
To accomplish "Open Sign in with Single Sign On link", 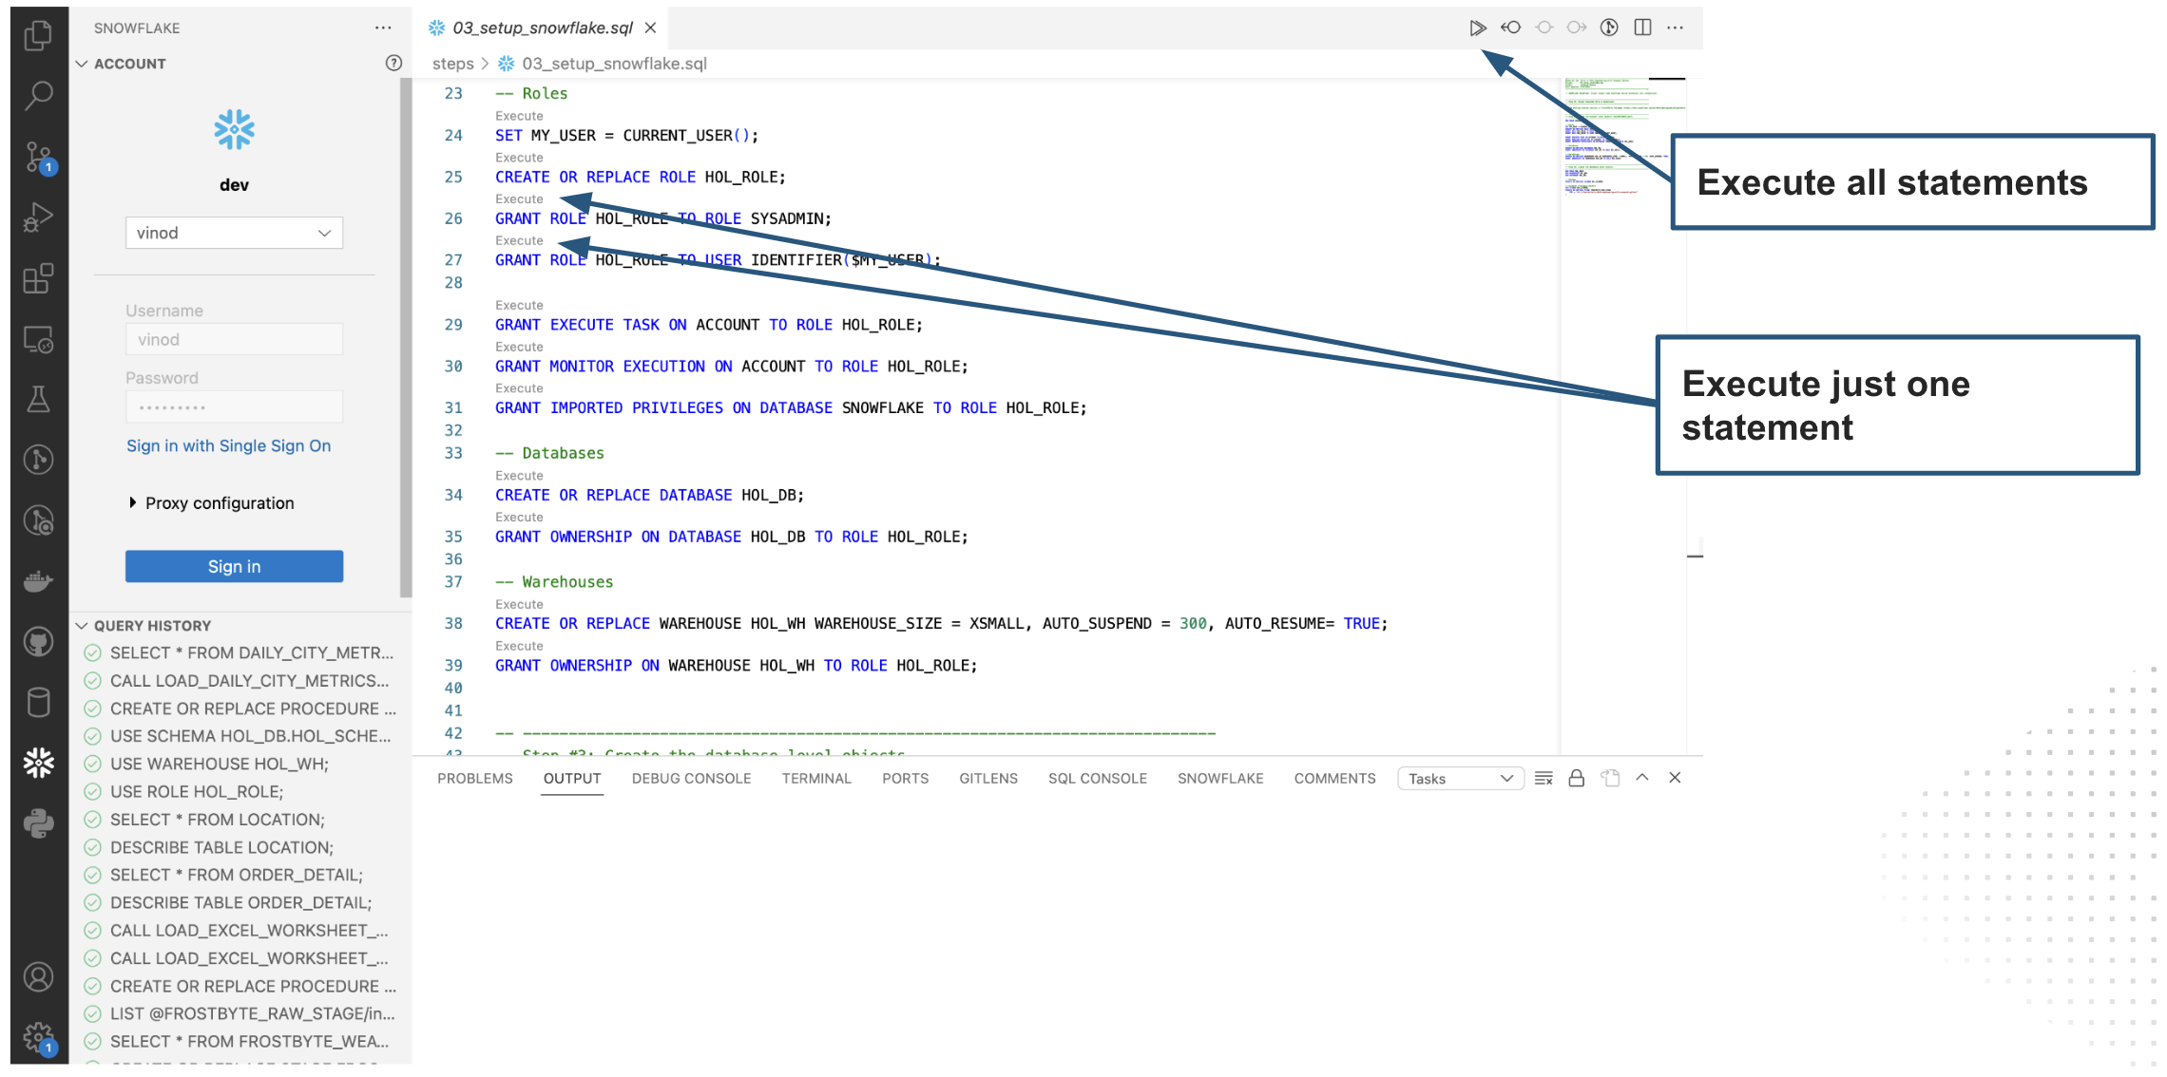I will (228, 445).
